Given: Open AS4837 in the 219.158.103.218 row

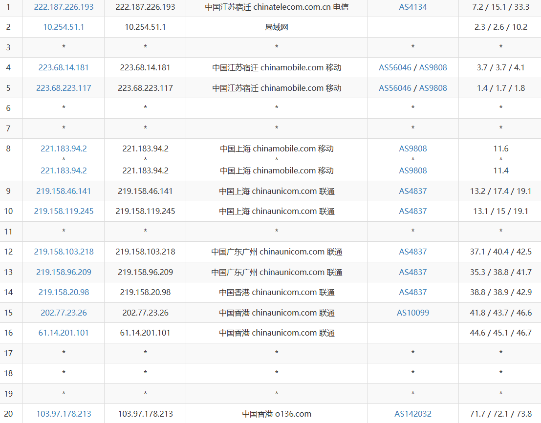Looking at the screenshot, I should point(412,252).
